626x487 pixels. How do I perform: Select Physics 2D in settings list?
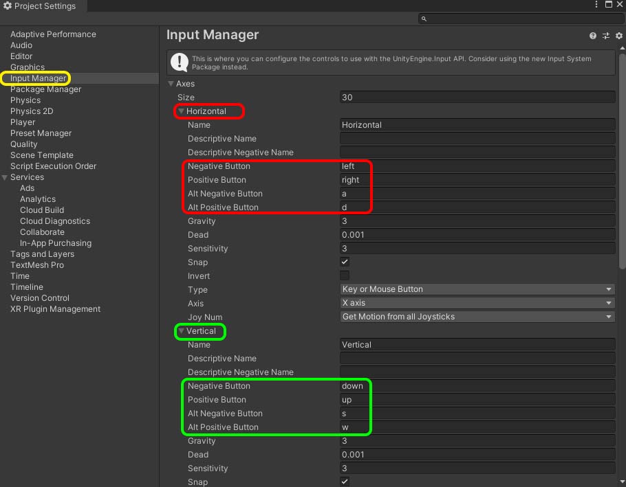[32, 111]
